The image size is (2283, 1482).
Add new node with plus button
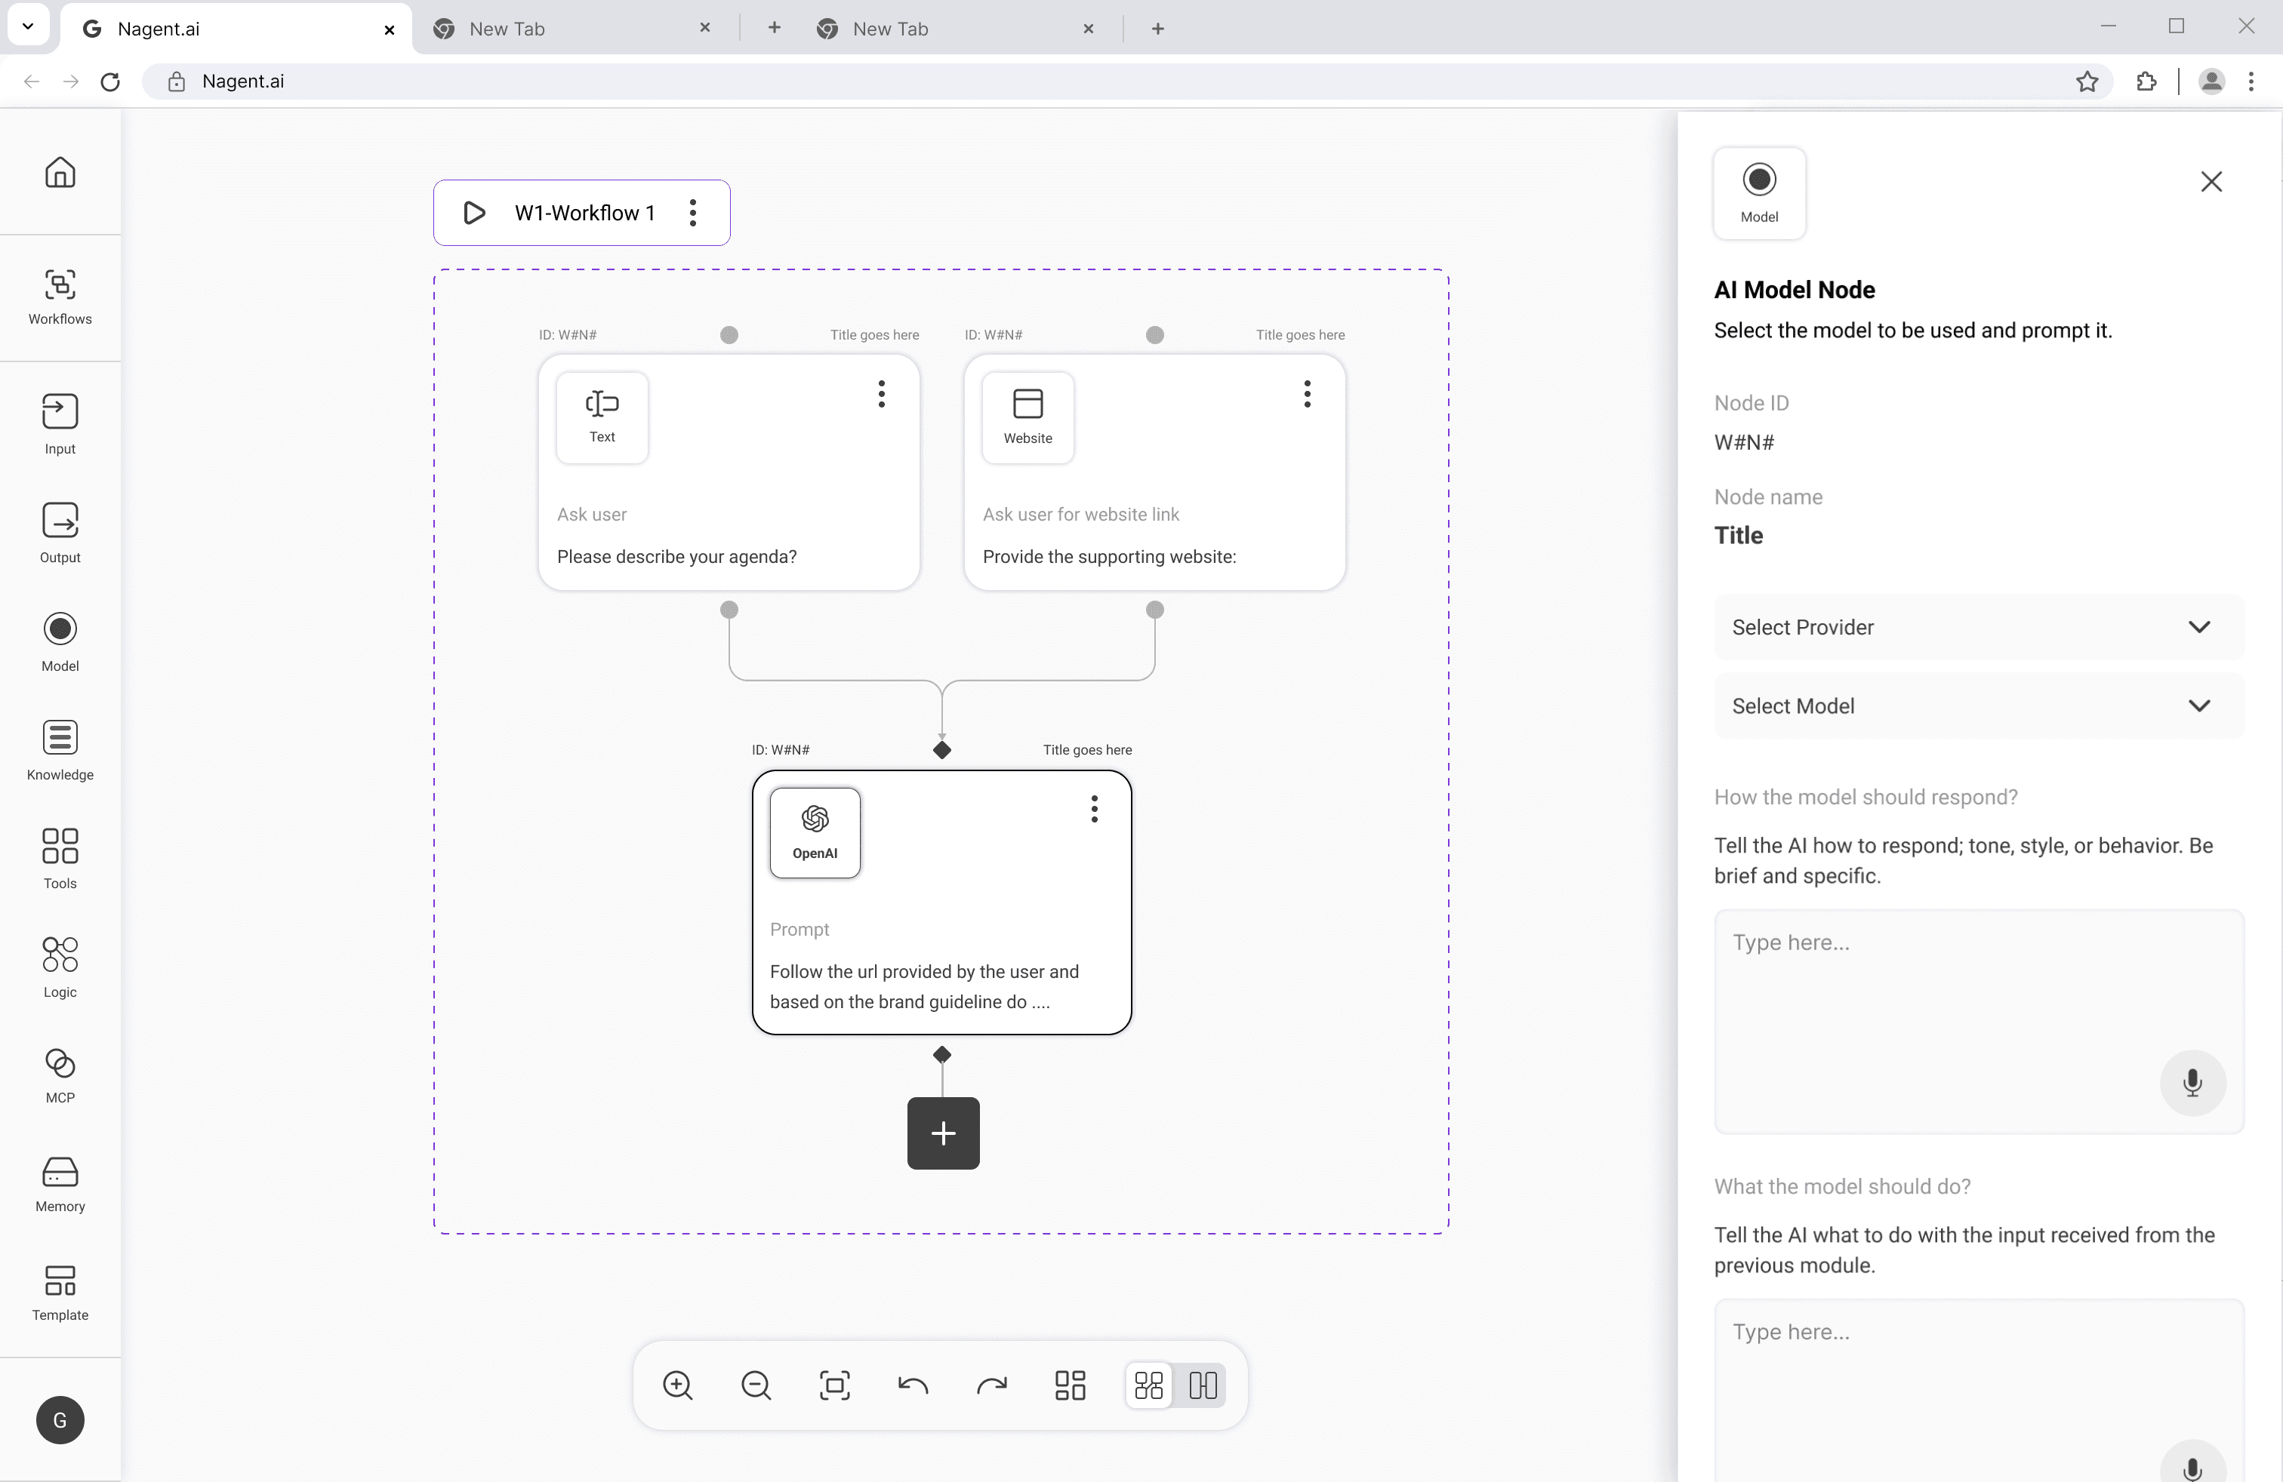pyautogui.click(x=943, y=1133)
